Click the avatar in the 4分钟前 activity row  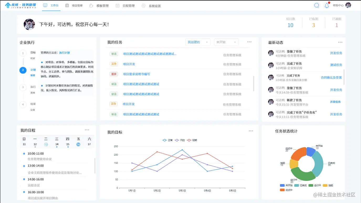click(x=271, y=53)
